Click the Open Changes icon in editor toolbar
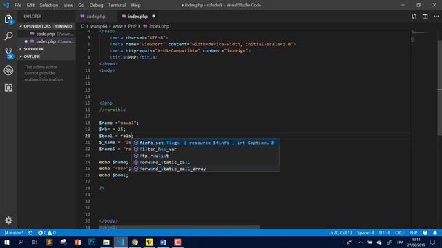Image resolution: width=442 pixels, height=248 pixels. tap(414, 17)
